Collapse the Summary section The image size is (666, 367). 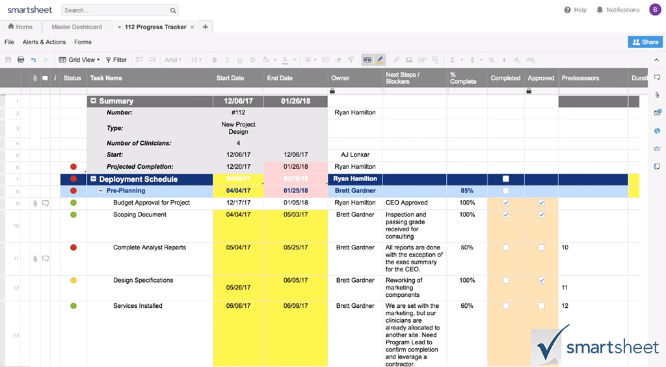(93, 101)
